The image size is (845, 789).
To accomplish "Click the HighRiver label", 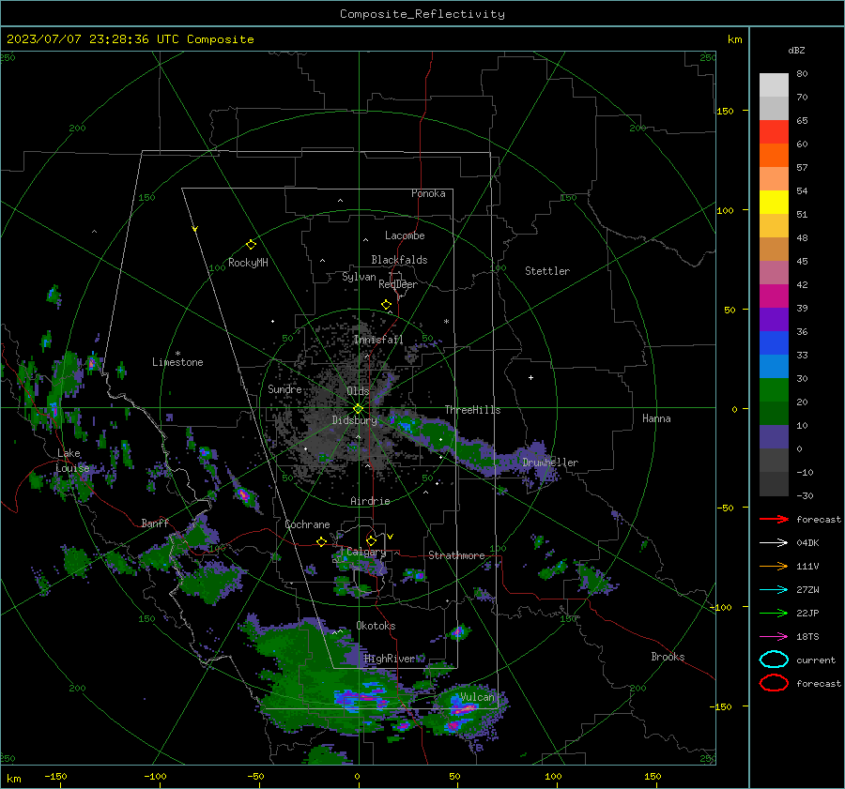I will tap(390, 659).
